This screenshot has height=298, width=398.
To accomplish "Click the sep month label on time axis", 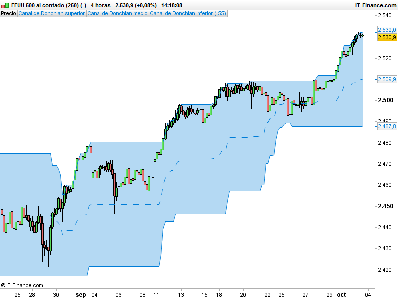I will (x=81, y=295).
